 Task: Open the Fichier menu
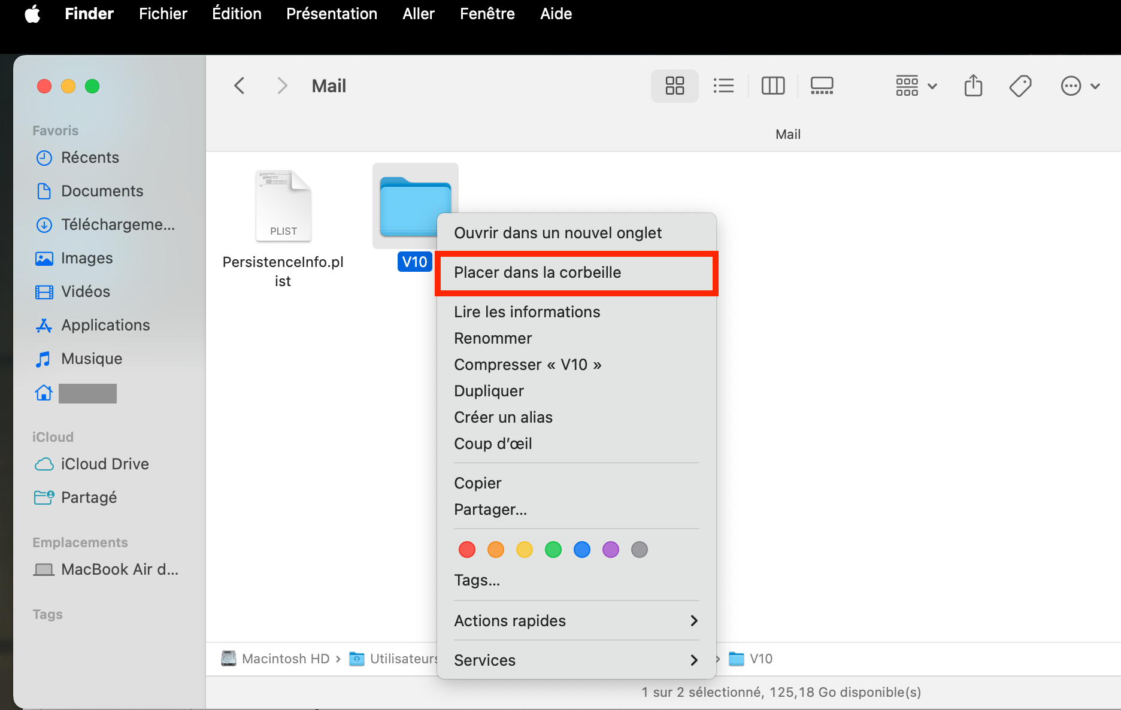pos(163,14)
